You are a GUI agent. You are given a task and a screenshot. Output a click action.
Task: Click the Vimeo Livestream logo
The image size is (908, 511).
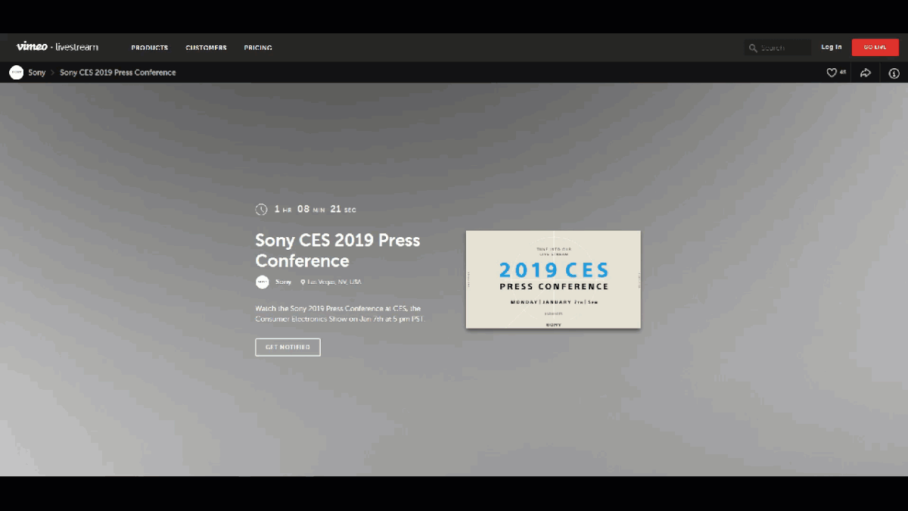point(58,47)
